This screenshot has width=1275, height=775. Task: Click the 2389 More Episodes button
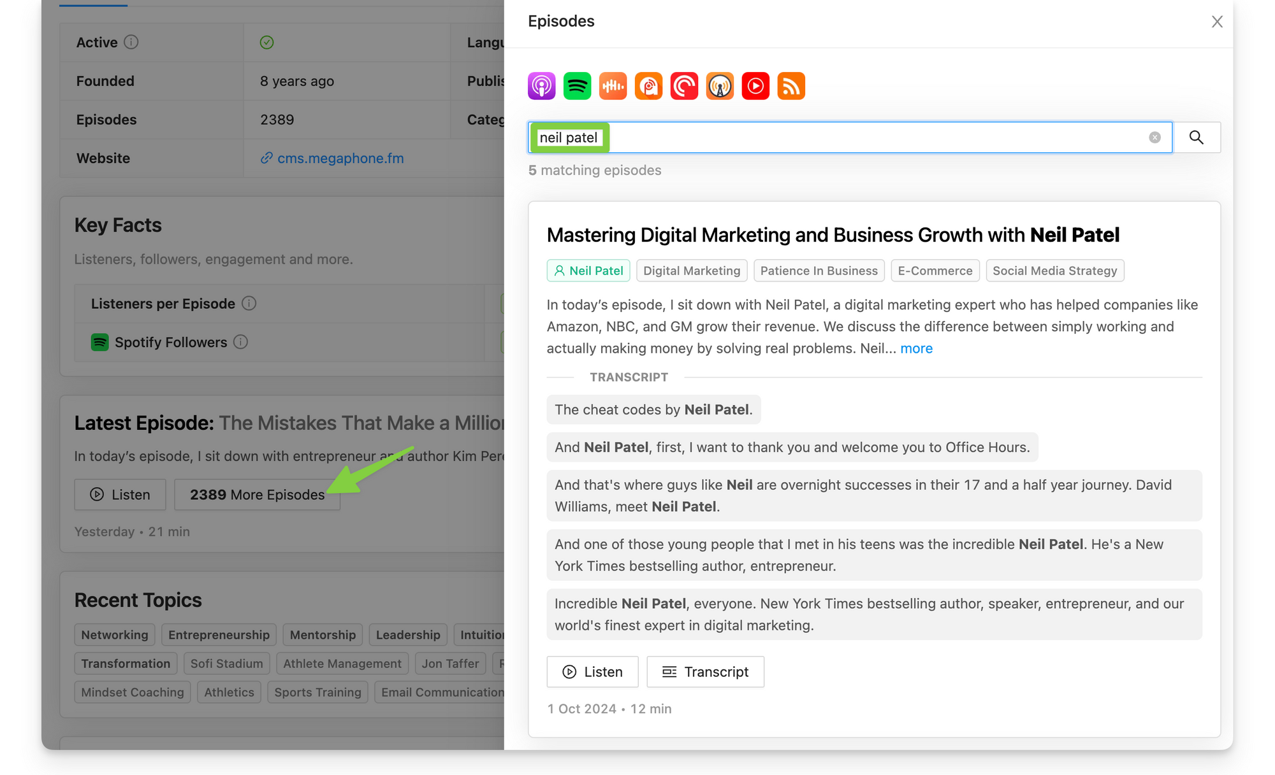257,495
